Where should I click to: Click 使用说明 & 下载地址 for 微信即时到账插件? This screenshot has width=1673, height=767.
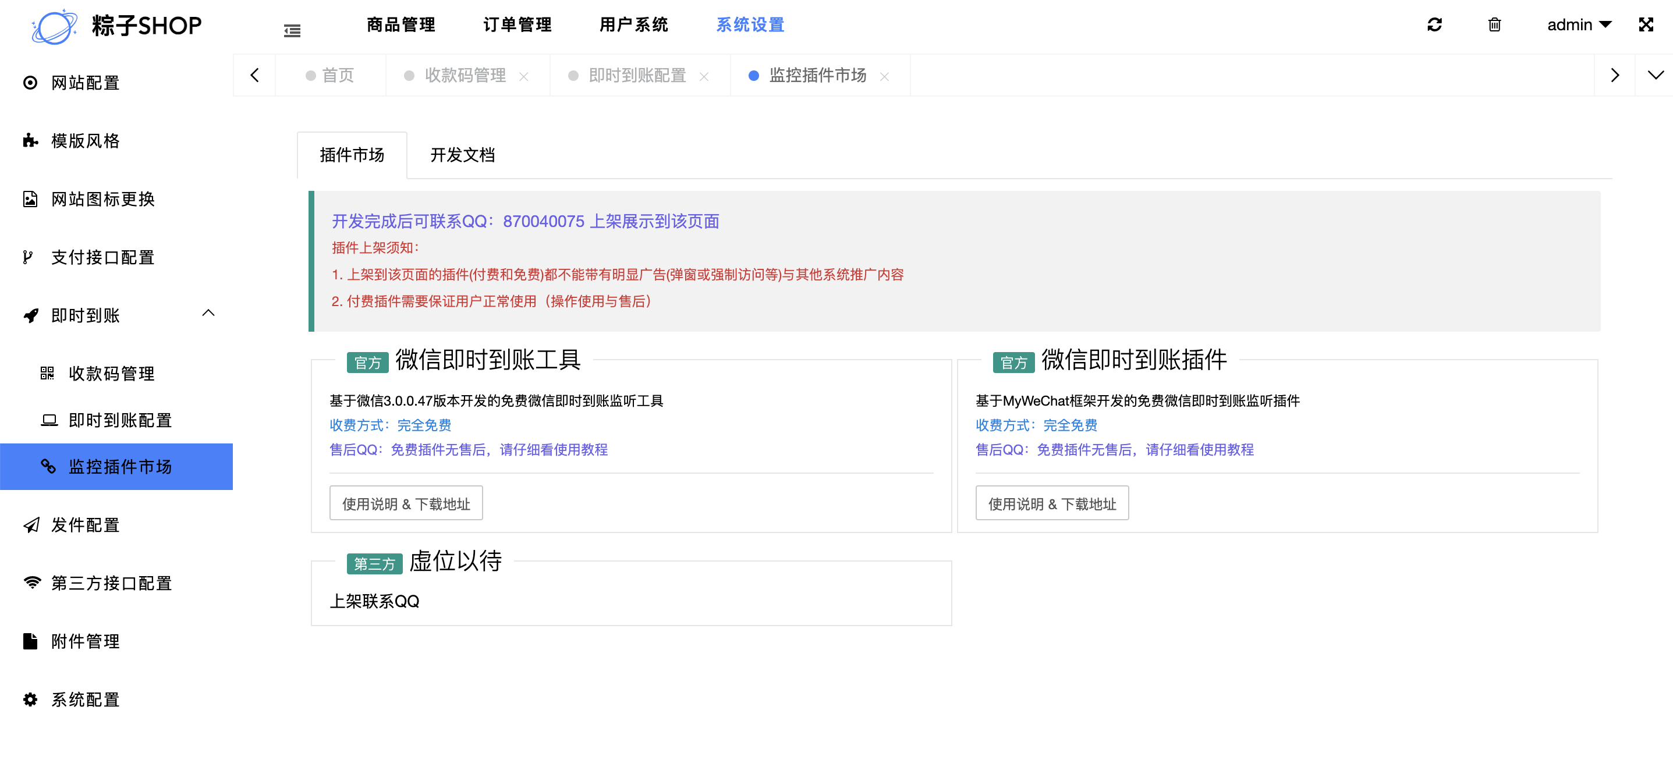pyautogui.click(x=1052, y=503)
